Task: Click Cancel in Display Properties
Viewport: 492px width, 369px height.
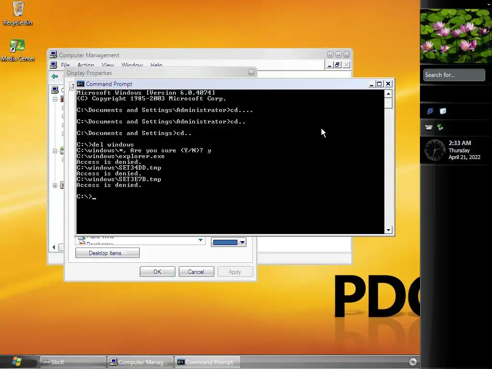Action: 196,272
